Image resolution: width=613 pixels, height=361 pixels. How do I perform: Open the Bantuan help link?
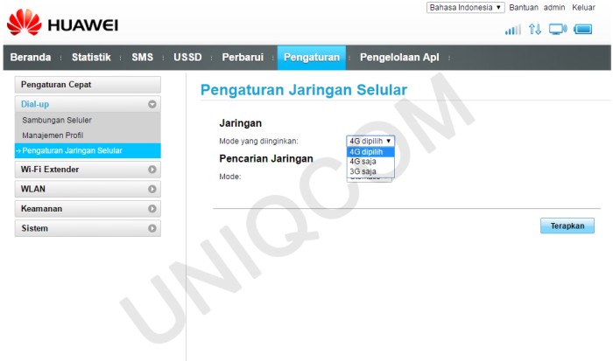click(x=524, y=7)
